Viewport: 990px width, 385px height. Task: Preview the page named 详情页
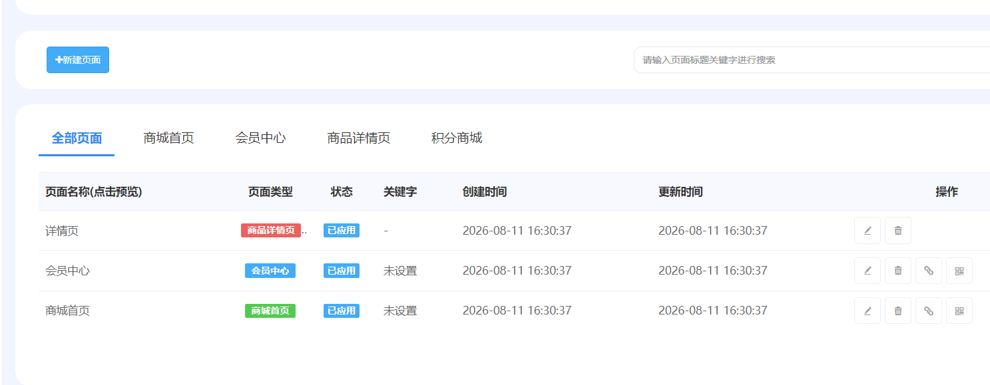pyautogui.click(x=62, y=231)
